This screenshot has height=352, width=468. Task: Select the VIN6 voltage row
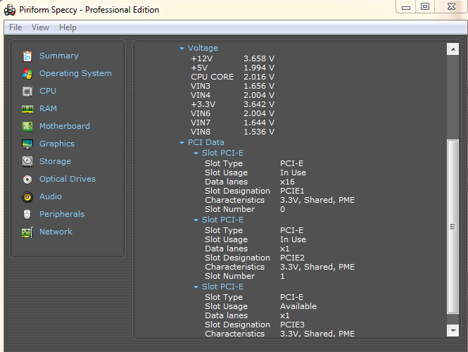(232, 113)
